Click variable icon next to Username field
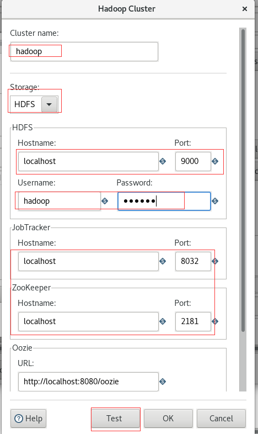The image size is (258, 434). (x=105, y=201)
